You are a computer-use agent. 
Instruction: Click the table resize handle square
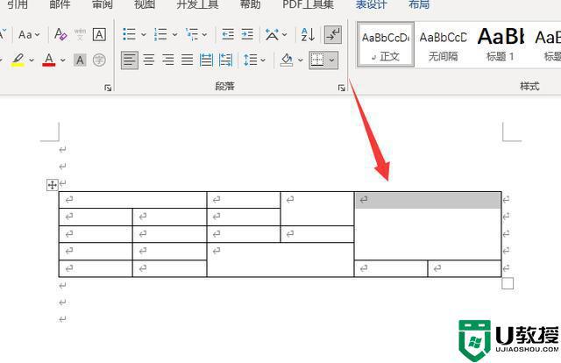tap(508, 283)
